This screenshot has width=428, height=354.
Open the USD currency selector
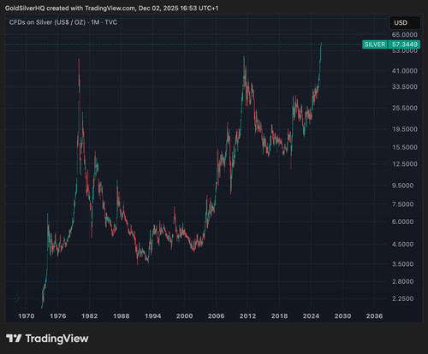[x=405, y=23]
